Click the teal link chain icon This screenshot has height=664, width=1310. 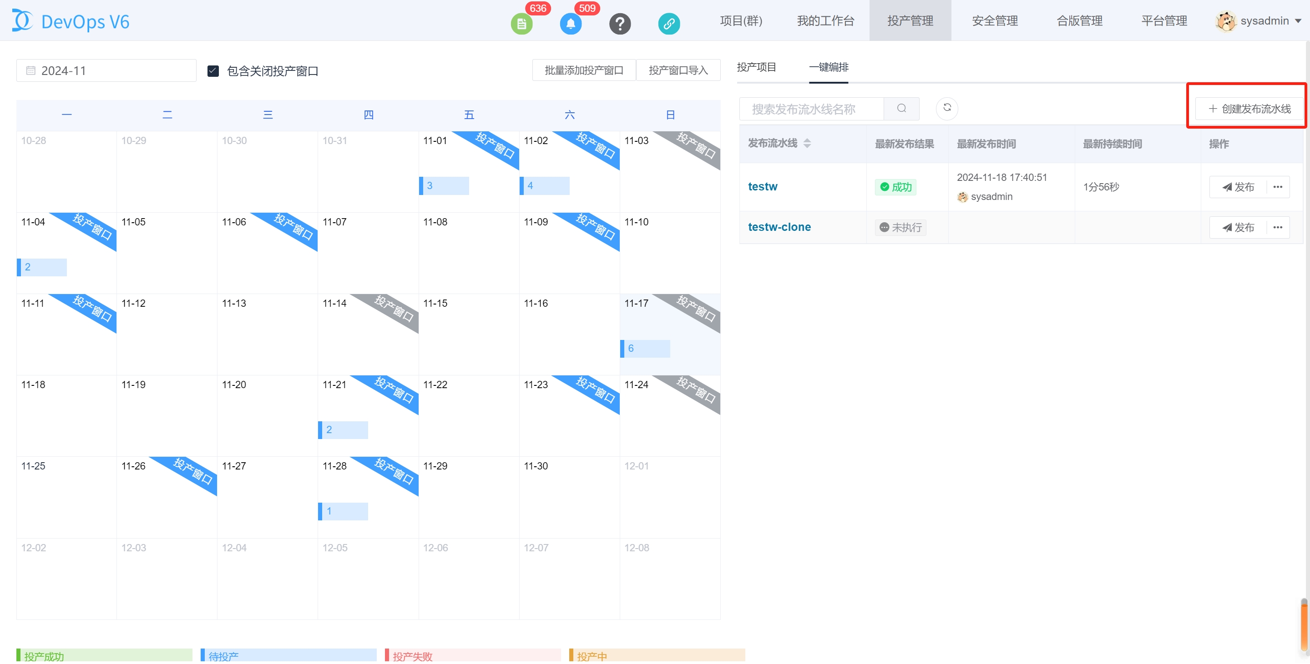coord(668,23)
